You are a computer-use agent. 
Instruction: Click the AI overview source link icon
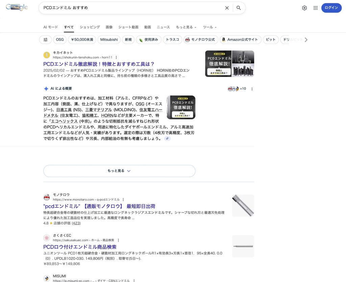tap(167, 138)
